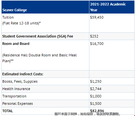This screenshot has height=116, width=135.
Task: Select the Student Government Association Fee label
Action: tap(38, 36)
